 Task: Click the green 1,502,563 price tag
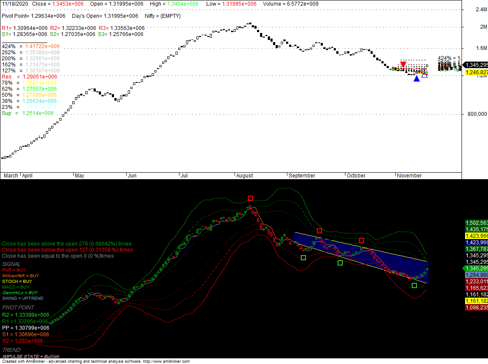click(476, 223)
